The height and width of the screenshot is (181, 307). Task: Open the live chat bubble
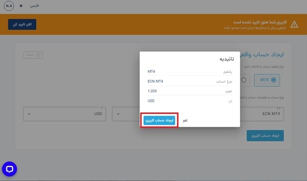click(x=9, y=169)
